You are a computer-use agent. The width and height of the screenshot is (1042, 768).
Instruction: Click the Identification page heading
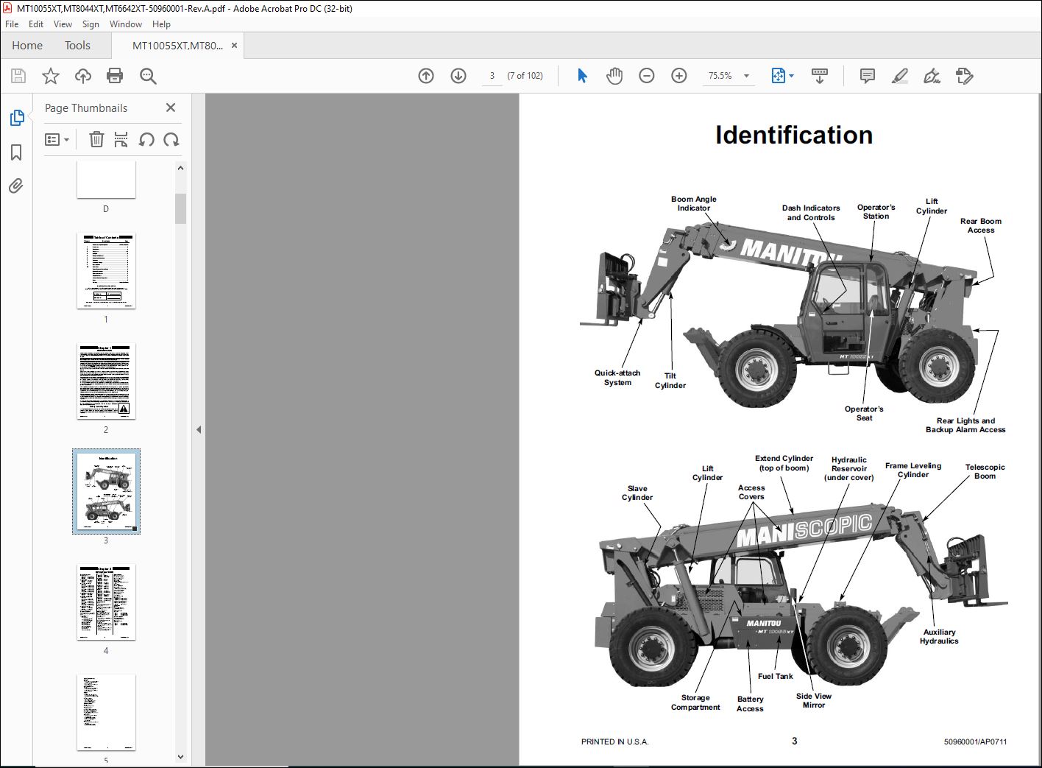(794, 135)
